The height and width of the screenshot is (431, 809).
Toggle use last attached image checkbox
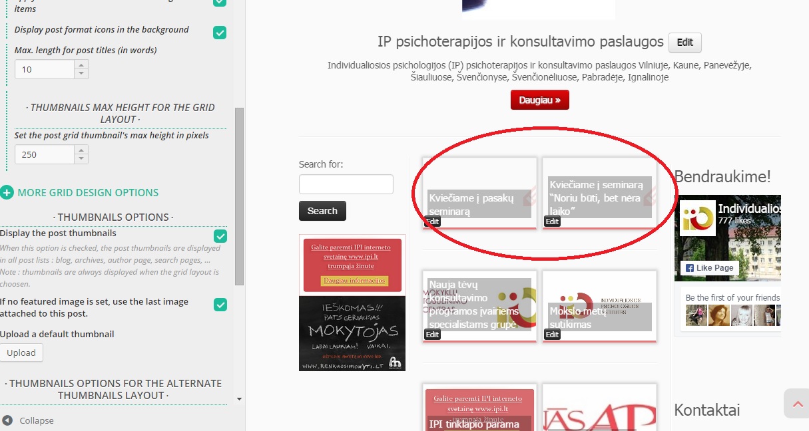(220, 305)
